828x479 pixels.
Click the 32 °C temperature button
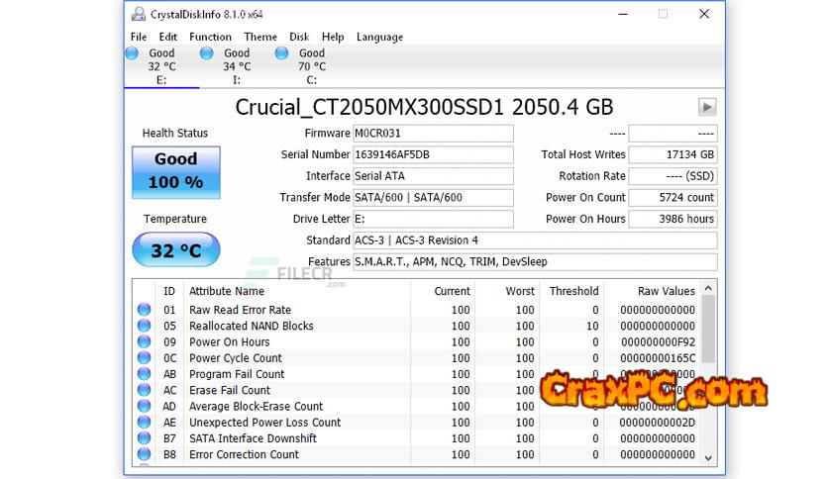[176, 251]
